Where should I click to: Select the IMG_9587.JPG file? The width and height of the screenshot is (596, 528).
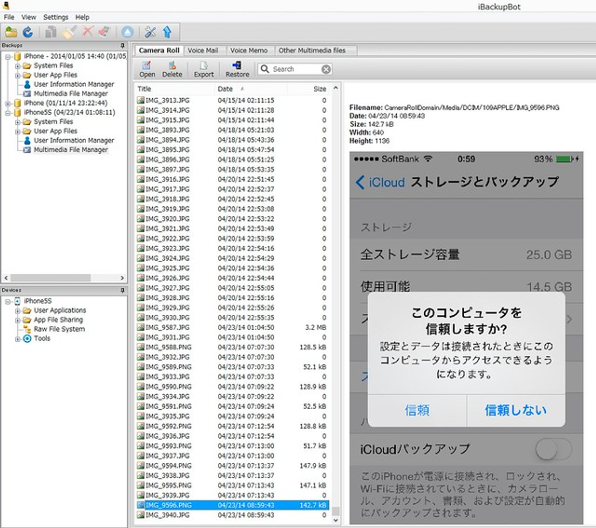click(232, 327)
